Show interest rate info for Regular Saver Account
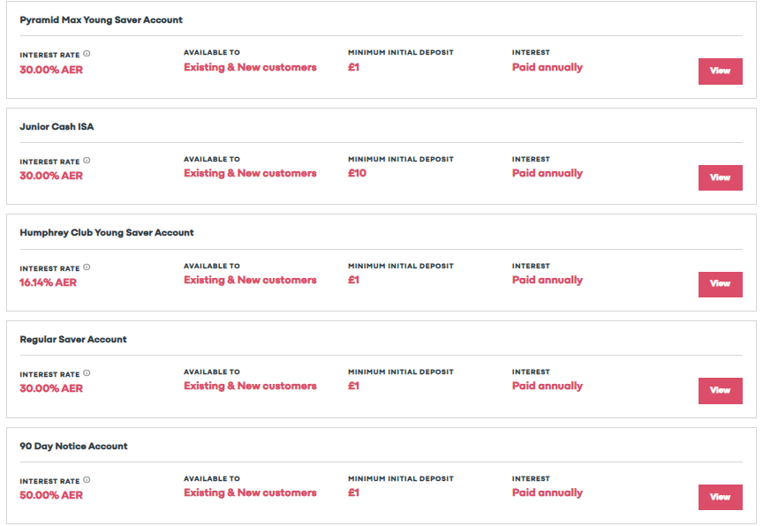Viewport: 763px width, 526px height. pos(87,373)
